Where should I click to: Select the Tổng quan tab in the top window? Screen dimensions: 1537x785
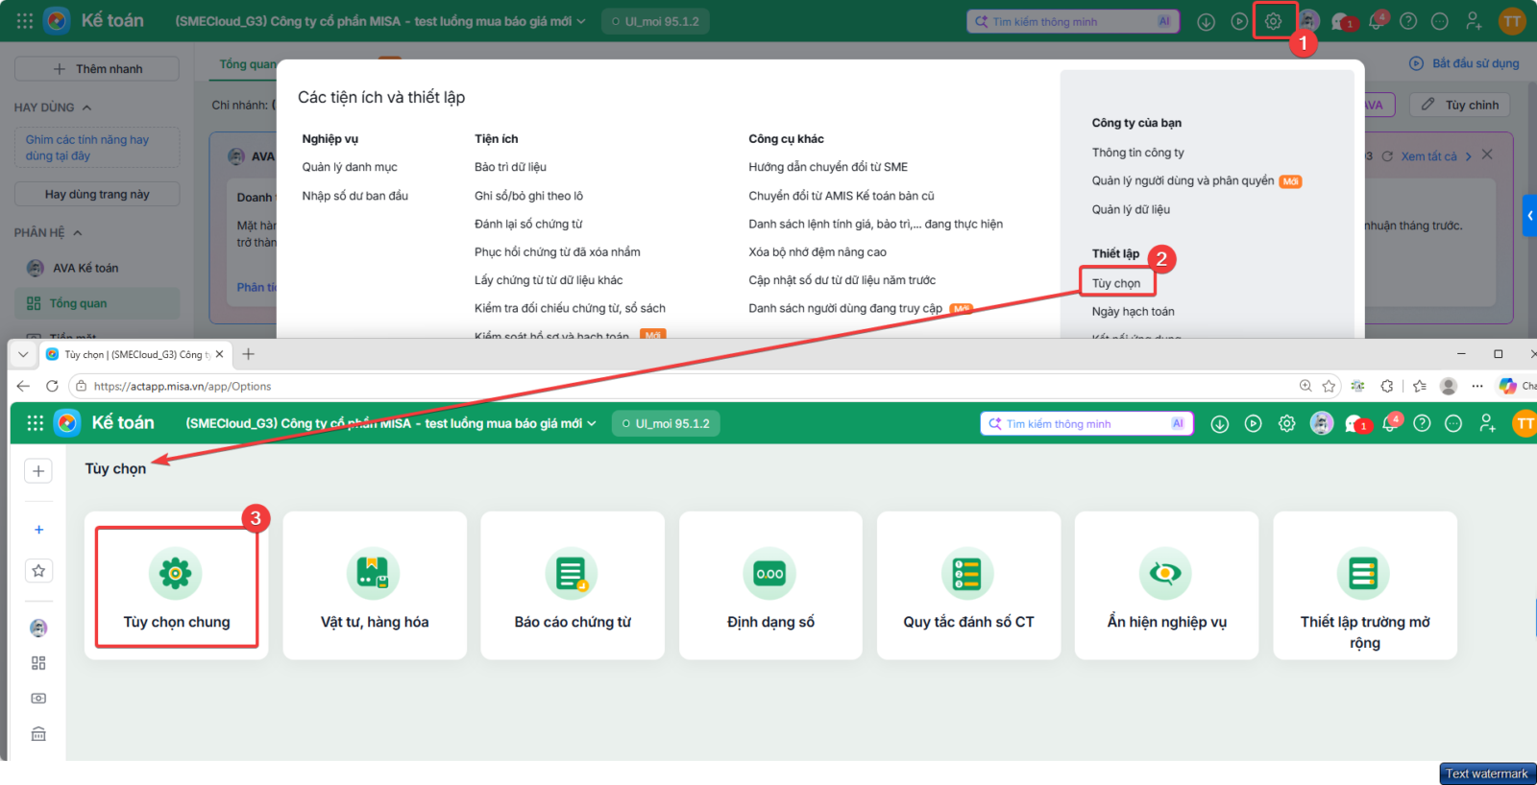tap(247, 64)
